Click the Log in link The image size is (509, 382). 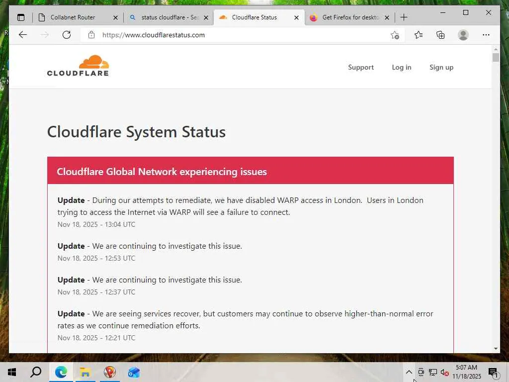402,67
